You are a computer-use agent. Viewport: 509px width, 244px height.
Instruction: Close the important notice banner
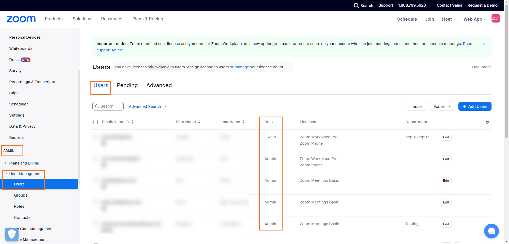[484, 44]
